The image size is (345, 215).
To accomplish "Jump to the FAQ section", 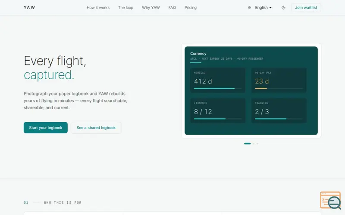I will point(172,8).
